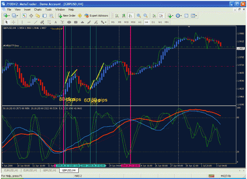Select the active H4 timeframe button

(x=147, y=22)
